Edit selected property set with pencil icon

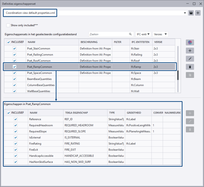(x=190, y=59)
